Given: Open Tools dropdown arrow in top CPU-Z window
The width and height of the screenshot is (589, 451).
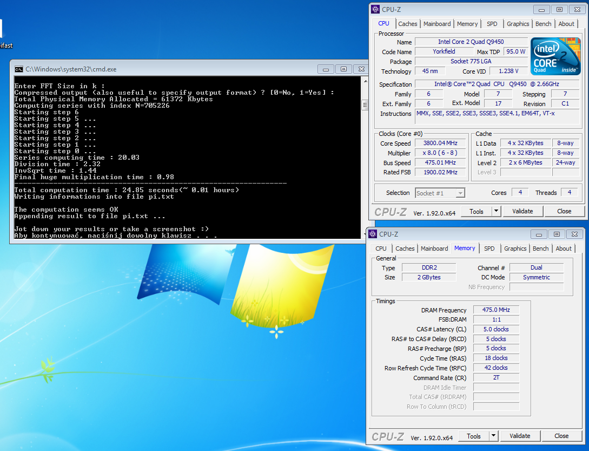Looking at the screenshot, I should tap(496, 211).
